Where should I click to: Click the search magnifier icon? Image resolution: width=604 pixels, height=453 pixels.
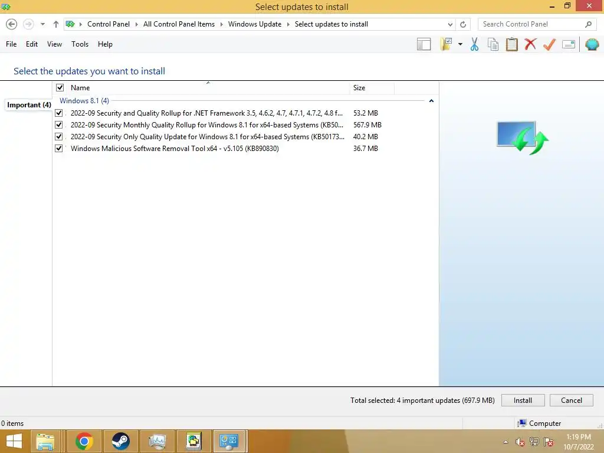tap(588, 24)
